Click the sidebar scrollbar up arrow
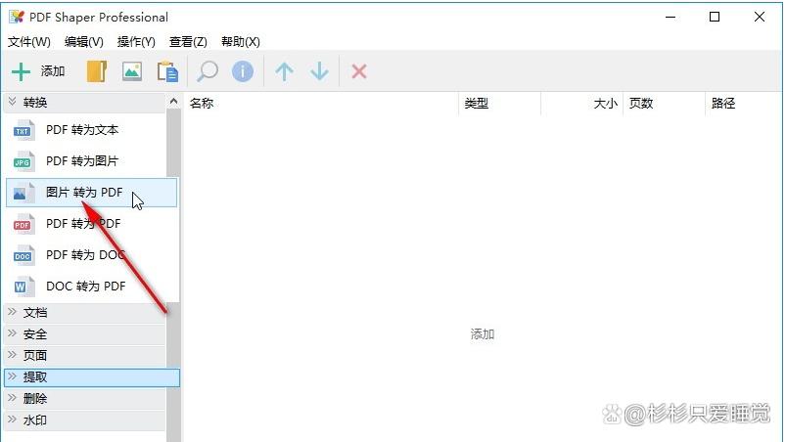 click(x=173, y=102)
